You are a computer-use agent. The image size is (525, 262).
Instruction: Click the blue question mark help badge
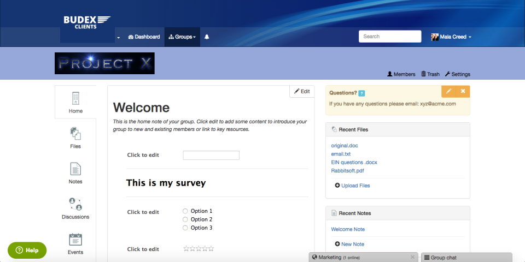pyautogui.click(x=361, y=93)
